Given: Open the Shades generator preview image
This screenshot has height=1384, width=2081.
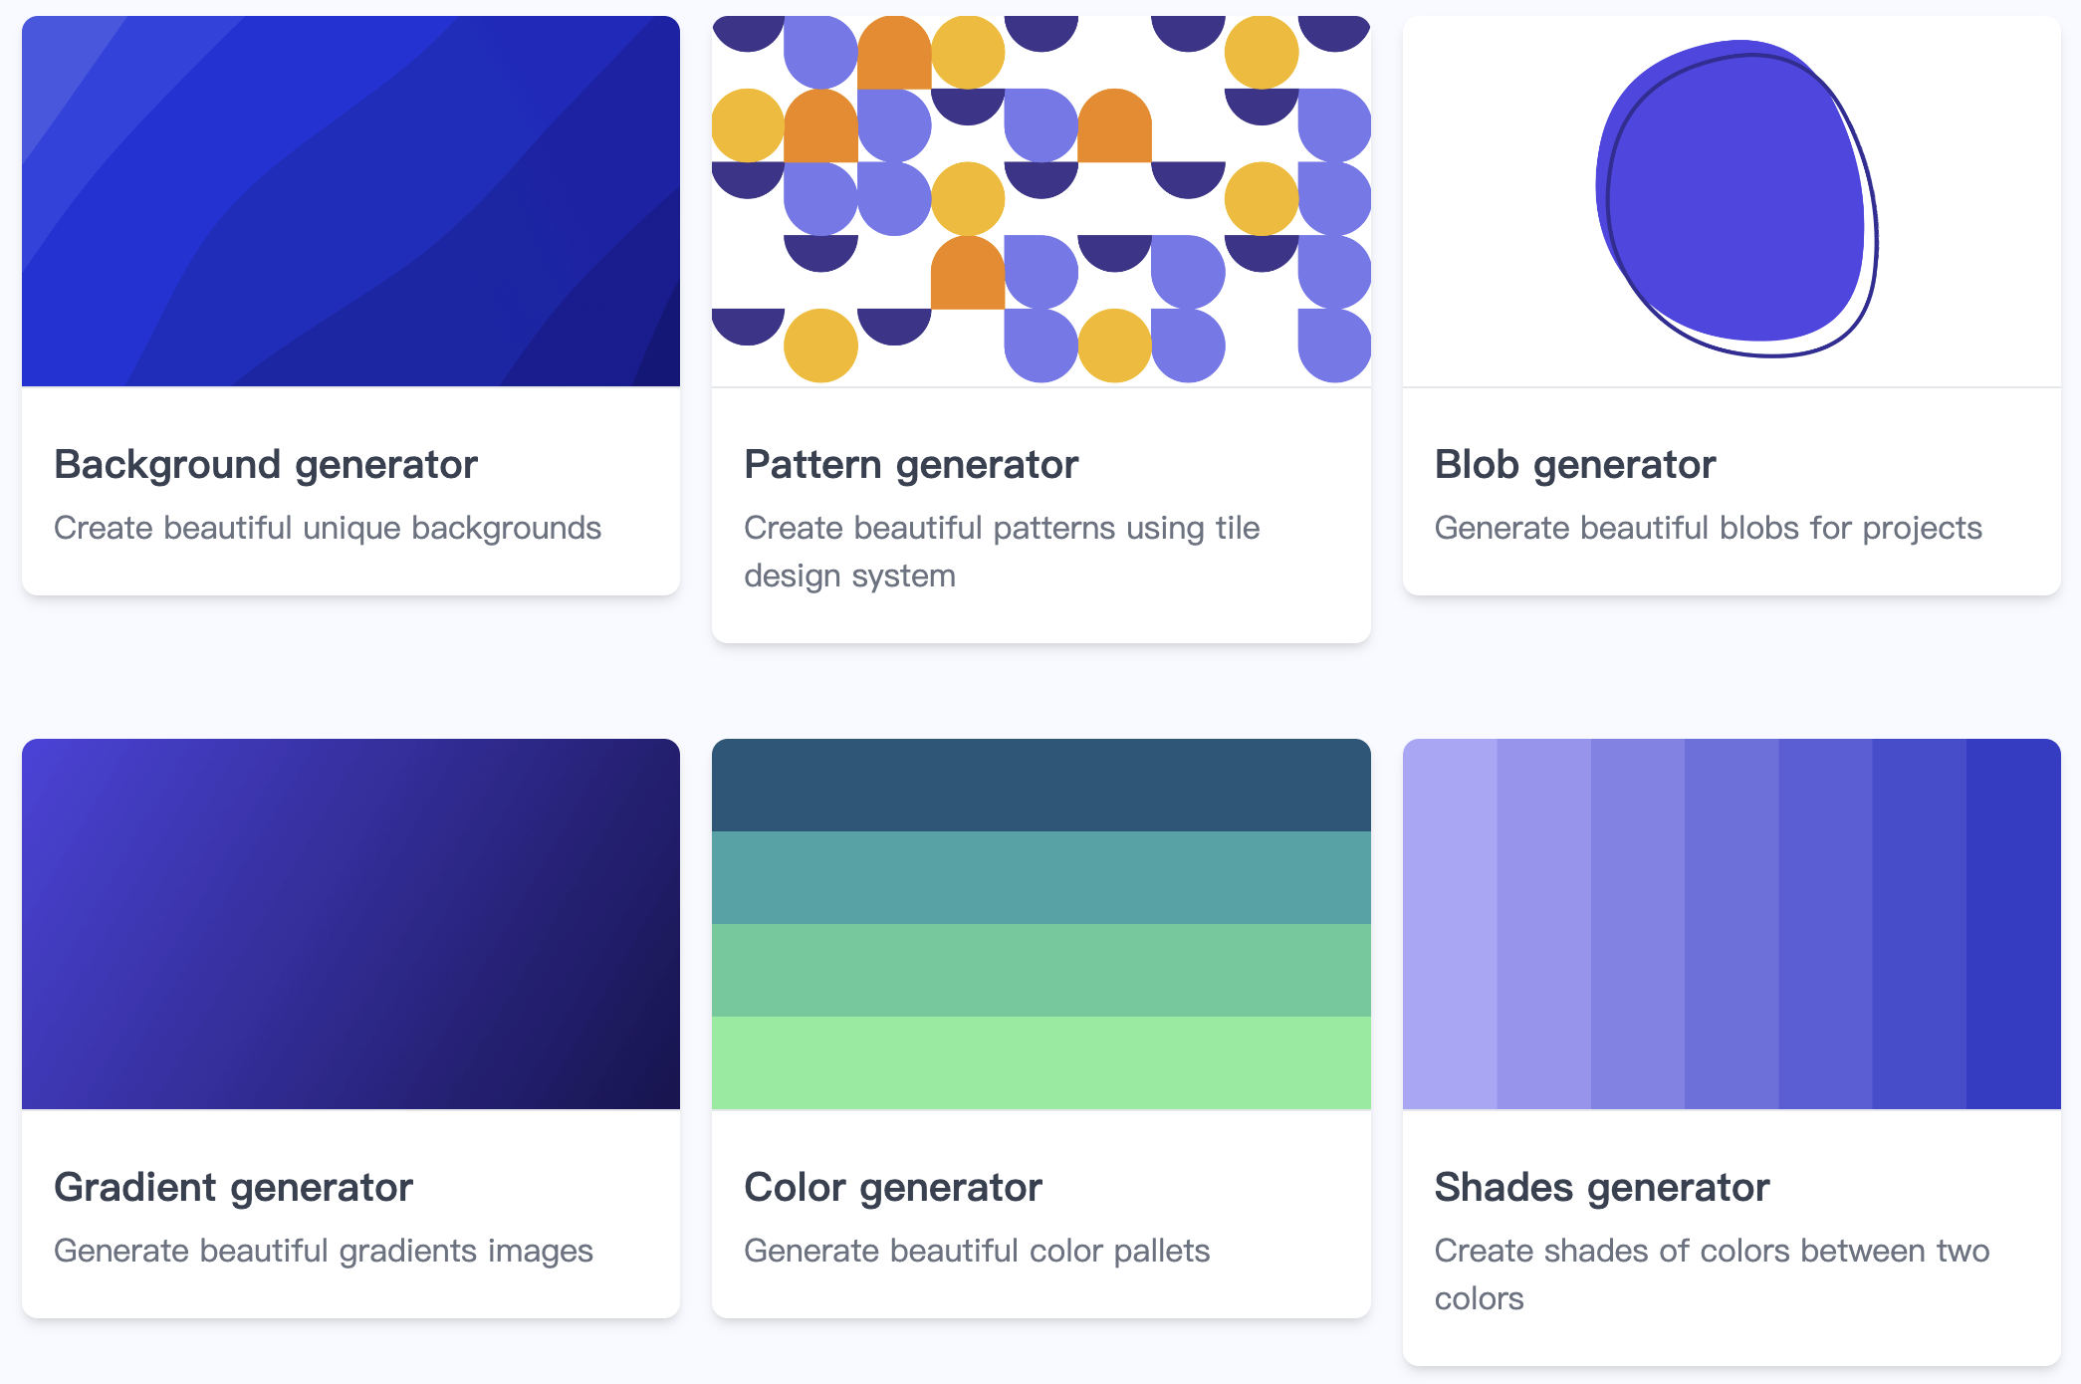Looking at the screenshot, I should [1731, 923].
